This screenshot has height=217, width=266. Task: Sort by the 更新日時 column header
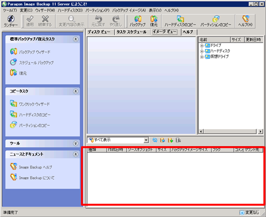254,39
